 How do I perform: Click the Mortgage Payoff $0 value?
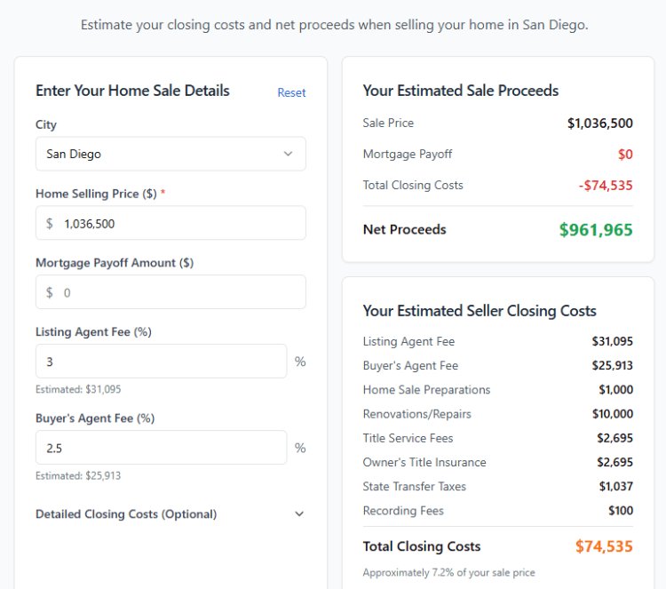pos(625,155)
